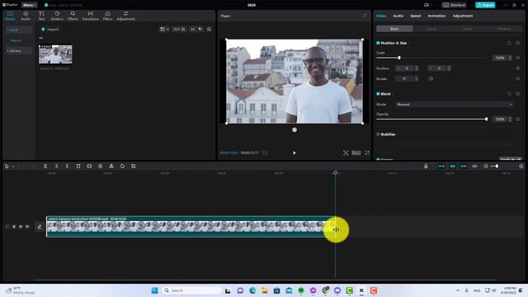The width and height of the screenshot is (528, 297).
Task: Click the Delete icon in timeline toolbar
Action: [x=78, y=167]
